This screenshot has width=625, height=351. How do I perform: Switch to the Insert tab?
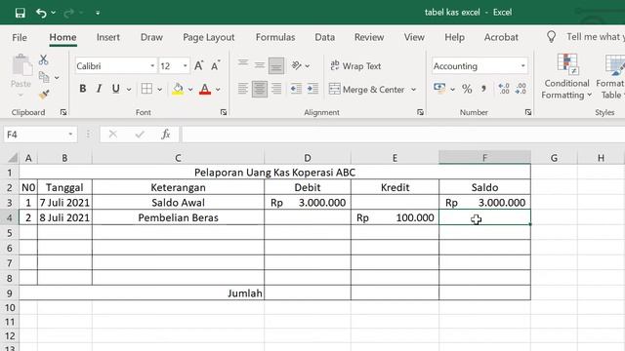click(x=108, y=37)
